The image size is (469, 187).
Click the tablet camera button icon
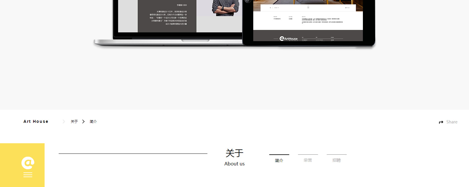coord(248,1)
